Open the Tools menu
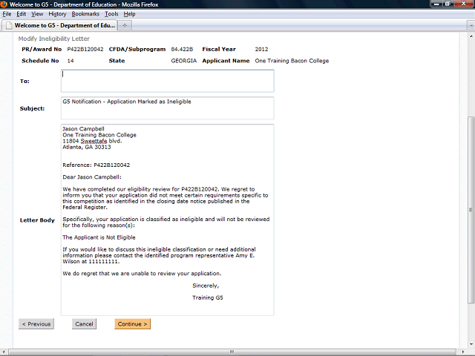The image size is (475, 356). [111, 14]
